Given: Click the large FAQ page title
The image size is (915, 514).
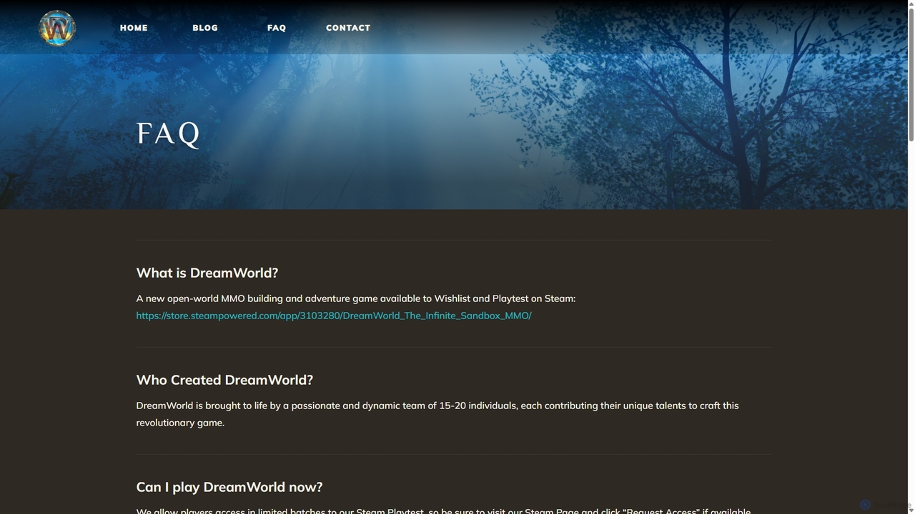Looking at the screenshot, I should click(x=168, y=133).
